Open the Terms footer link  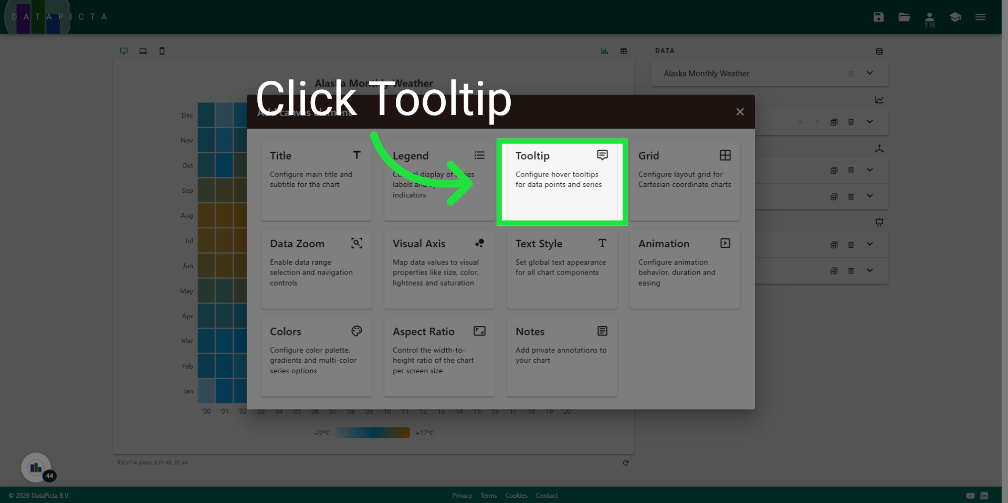(x=488, y=496)
